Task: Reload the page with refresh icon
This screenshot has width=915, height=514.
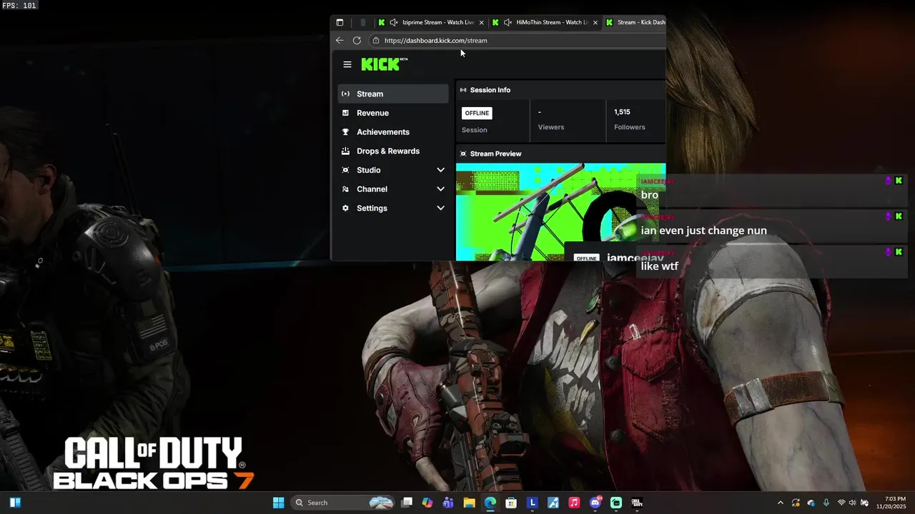Action: coord(357,40)
